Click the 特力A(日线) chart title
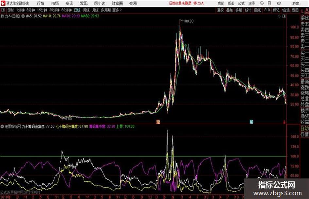Screen dimensions: 309x199 pyautogui.click(x=10, y=16)
